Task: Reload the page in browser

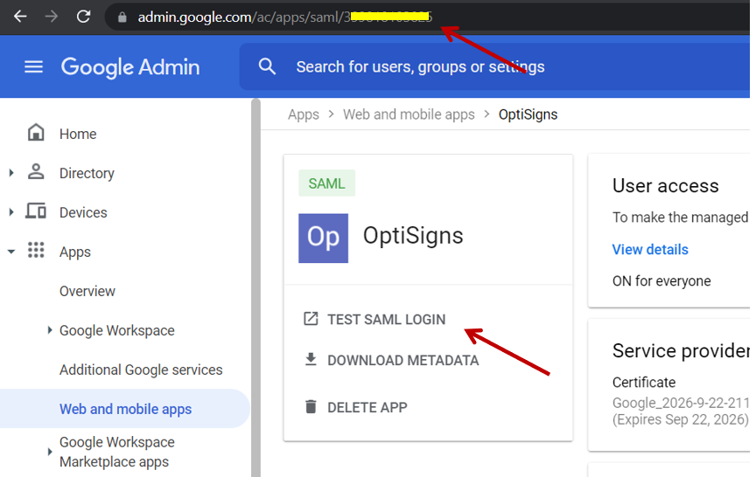Action: pyautogui.click(x=83, y=17)
